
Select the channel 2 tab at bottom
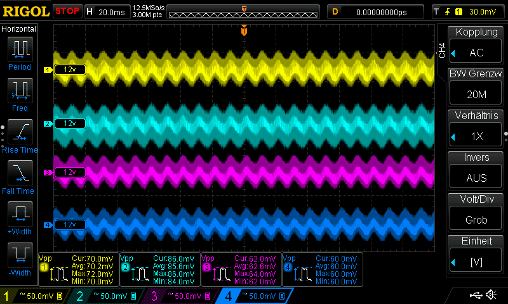click(107, 296)
